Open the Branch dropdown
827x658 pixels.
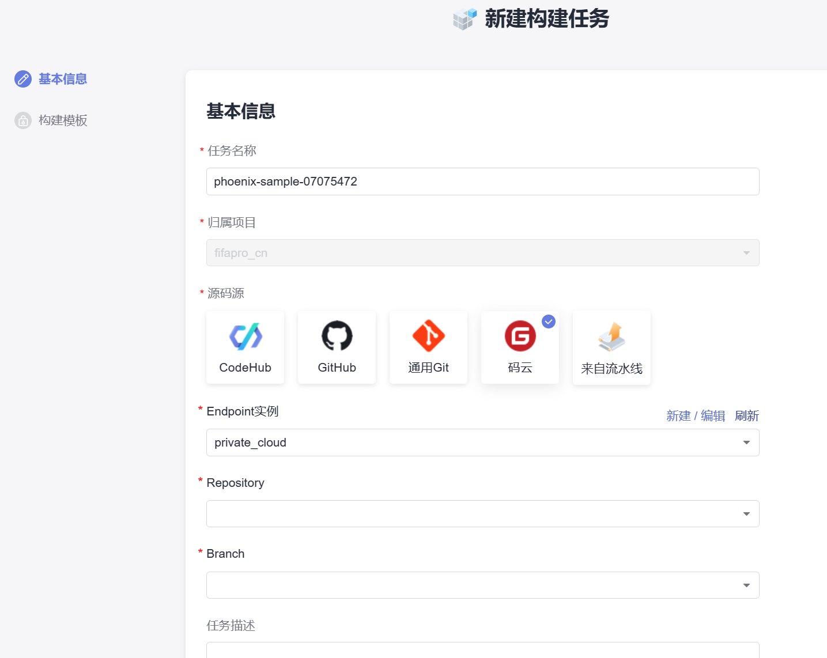coord(482,585)
